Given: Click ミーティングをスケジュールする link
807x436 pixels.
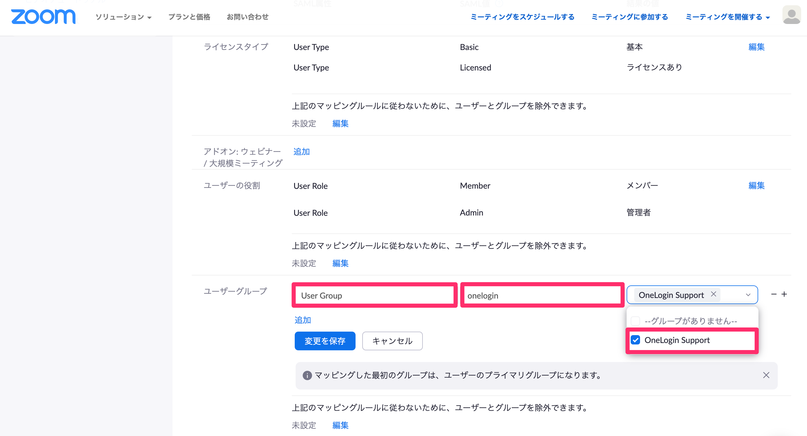Looking at the screenshot, I should click(523, 17).
